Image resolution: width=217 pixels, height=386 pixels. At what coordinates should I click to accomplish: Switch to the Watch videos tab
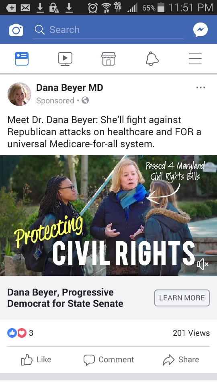point(65,59)
